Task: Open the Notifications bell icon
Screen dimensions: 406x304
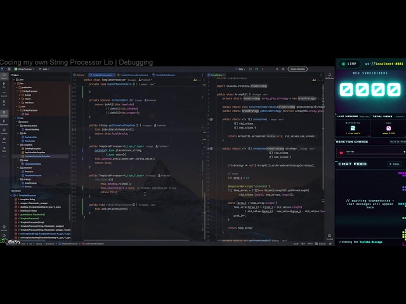Action: (x=330, y=75)
